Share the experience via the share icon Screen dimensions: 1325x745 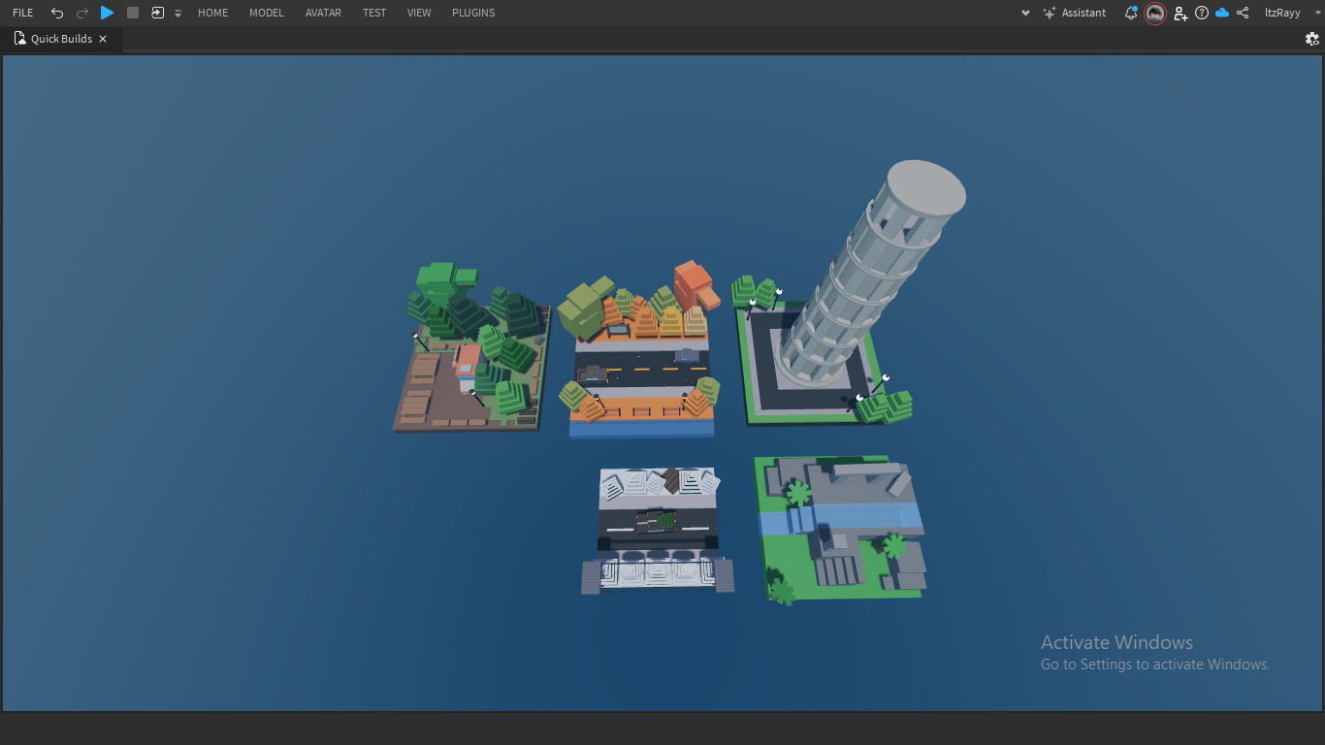pos(1243,13)
